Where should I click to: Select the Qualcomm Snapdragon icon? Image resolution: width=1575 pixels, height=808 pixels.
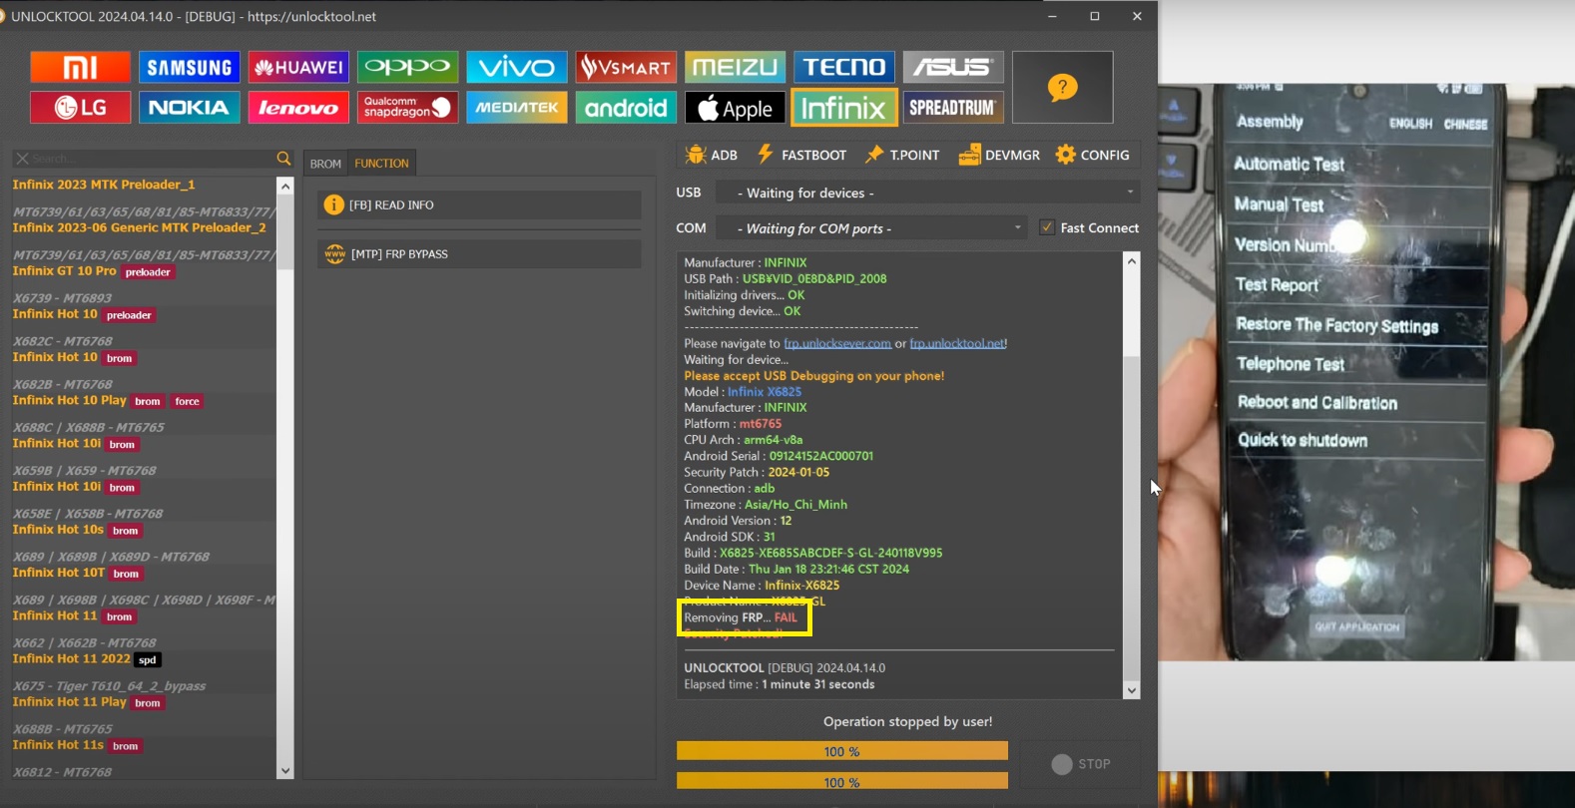click(x=407, y=108)
